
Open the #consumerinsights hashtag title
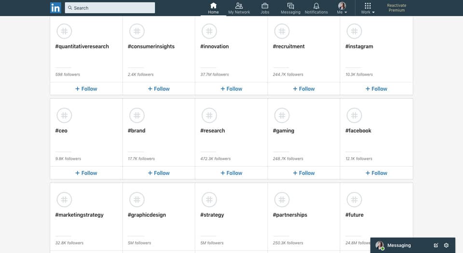(x=151, y=47)
